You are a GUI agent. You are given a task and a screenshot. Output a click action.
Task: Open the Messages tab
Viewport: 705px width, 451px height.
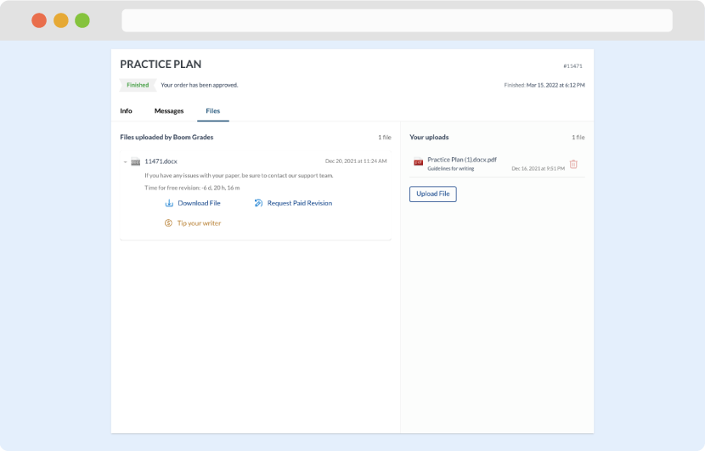[169, 111]
